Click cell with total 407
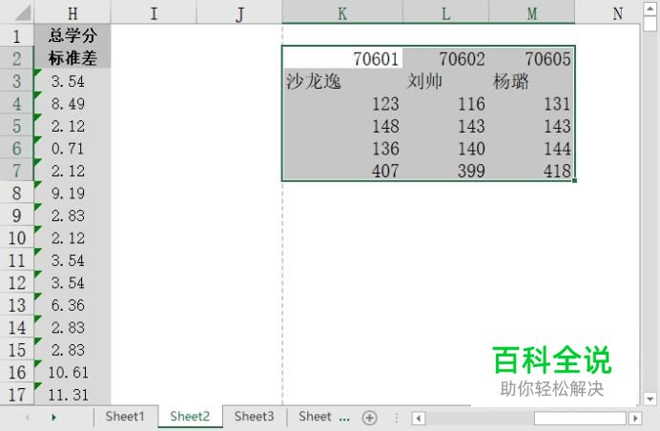Image resolution: width=660 pixels, height=431 pixels. 342,171
